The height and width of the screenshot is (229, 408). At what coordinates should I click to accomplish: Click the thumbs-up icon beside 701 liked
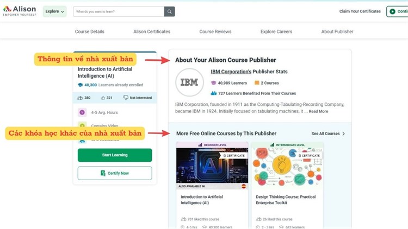[x=183, y=219]
